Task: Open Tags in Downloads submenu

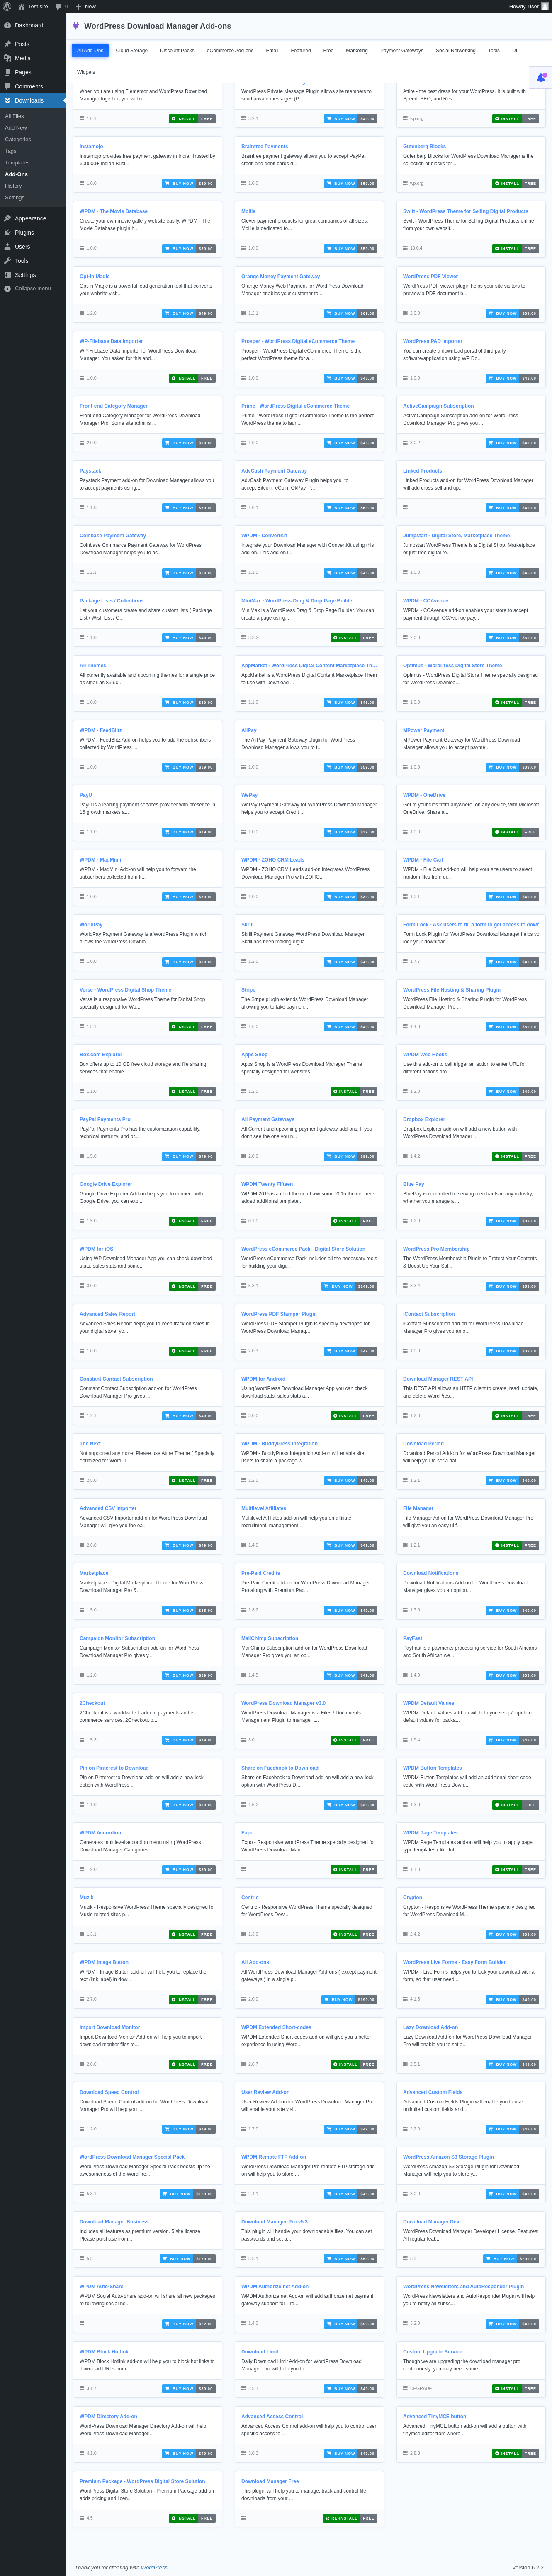Action: point(10,151)
